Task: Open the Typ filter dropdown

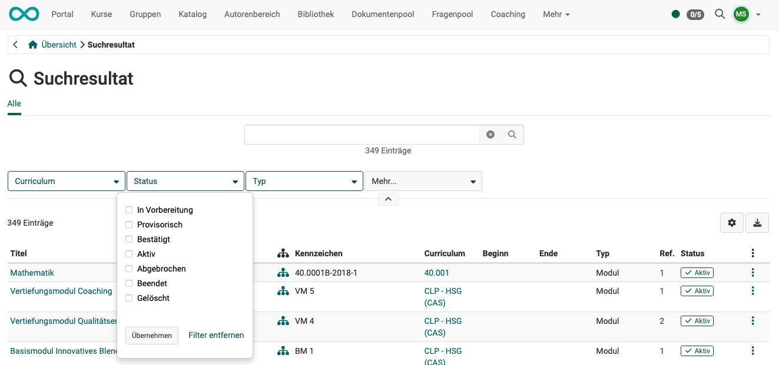Action: [x=304, y=181]
